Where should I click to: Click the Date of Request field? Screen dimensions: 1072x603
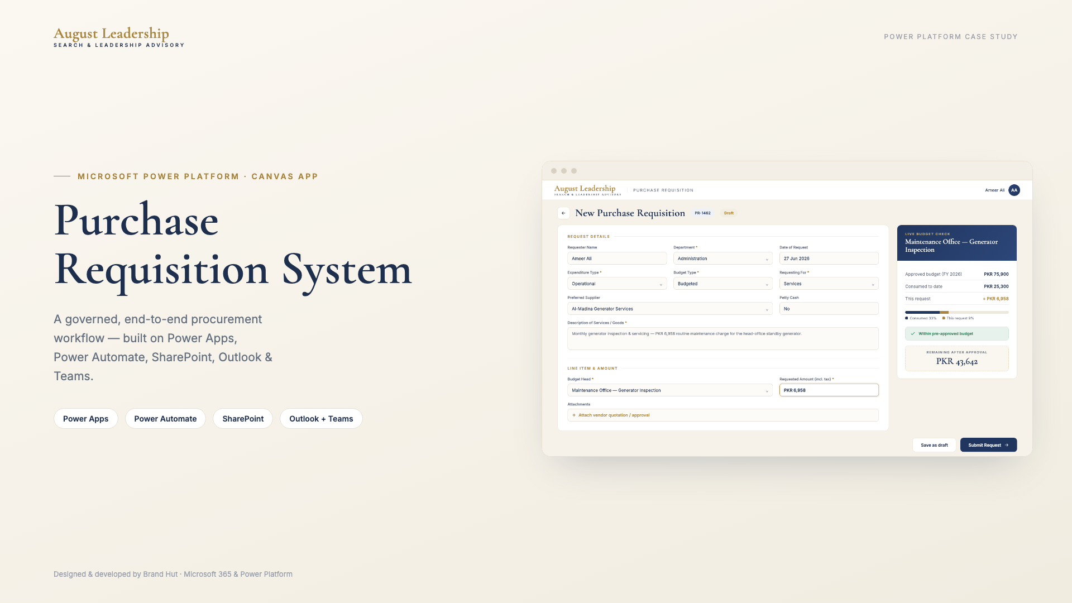click(x=829, y=259)
